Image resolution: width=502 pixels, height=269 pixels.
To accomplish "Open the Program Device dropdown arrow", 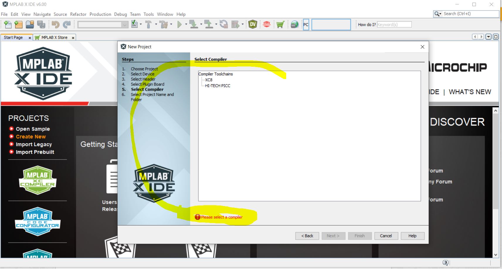I will [201, 24].
